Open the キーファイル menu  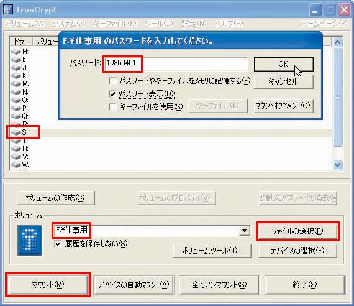115,24
